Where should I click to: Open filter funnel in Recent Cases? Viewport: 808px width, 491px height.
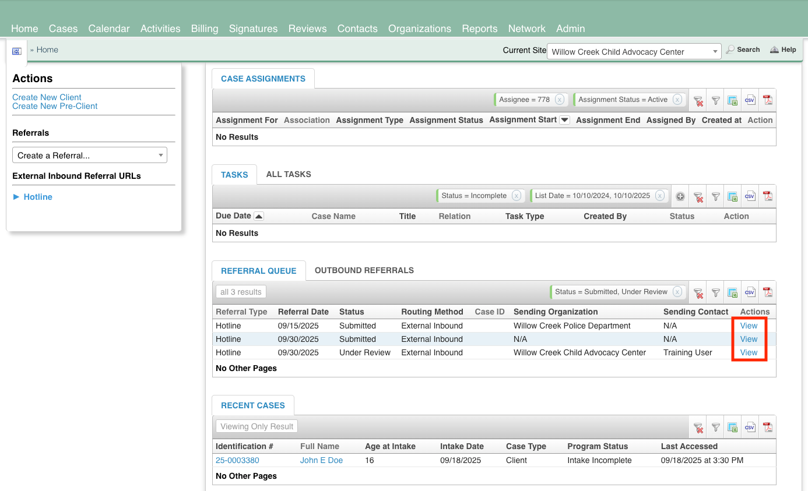pyautogui.click(x=715, y=427)
